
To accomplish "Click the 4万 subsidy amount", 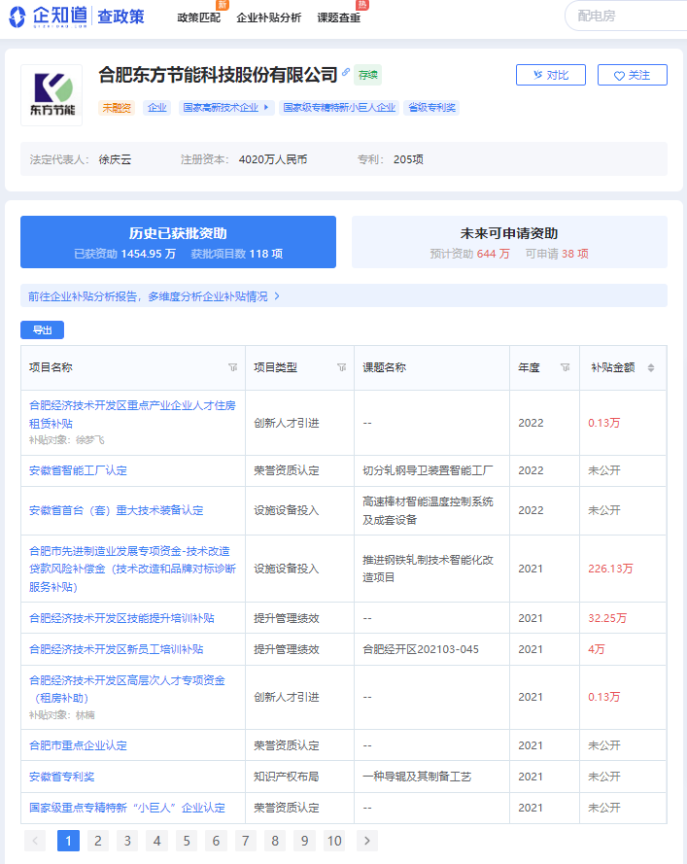I will [x=596, y=649].
